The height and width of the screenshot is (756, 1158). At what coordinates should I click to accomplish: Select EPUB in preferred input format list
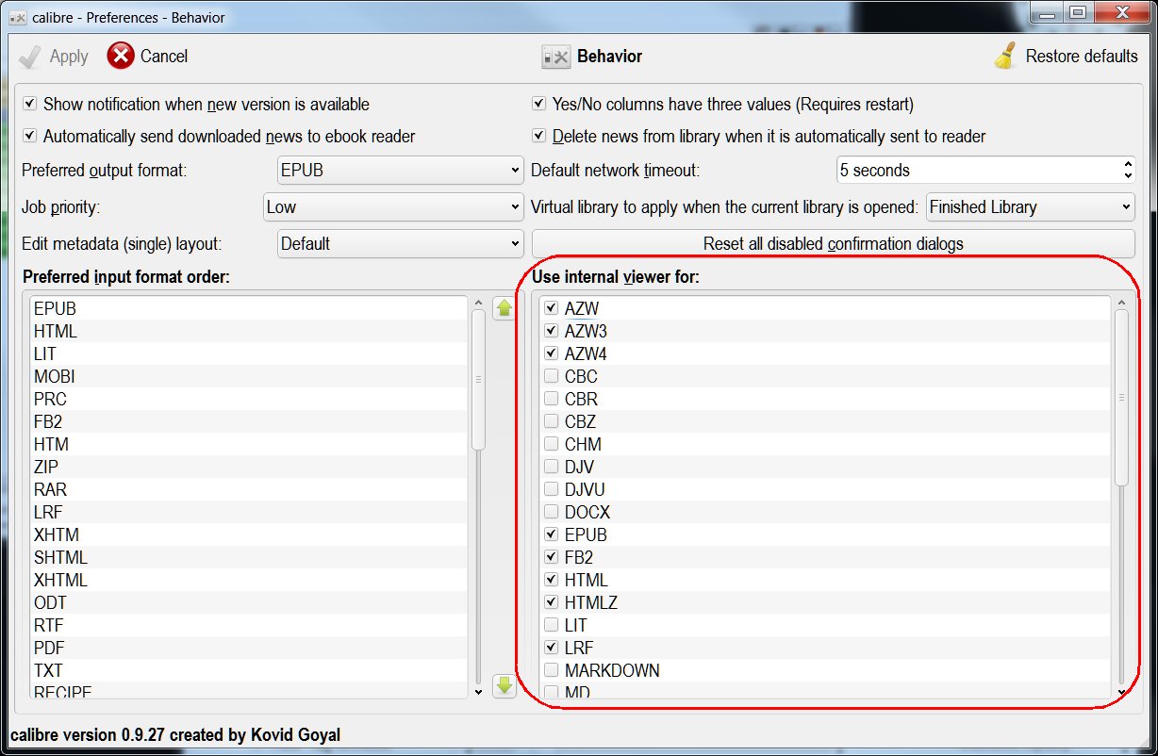[249, 308]
